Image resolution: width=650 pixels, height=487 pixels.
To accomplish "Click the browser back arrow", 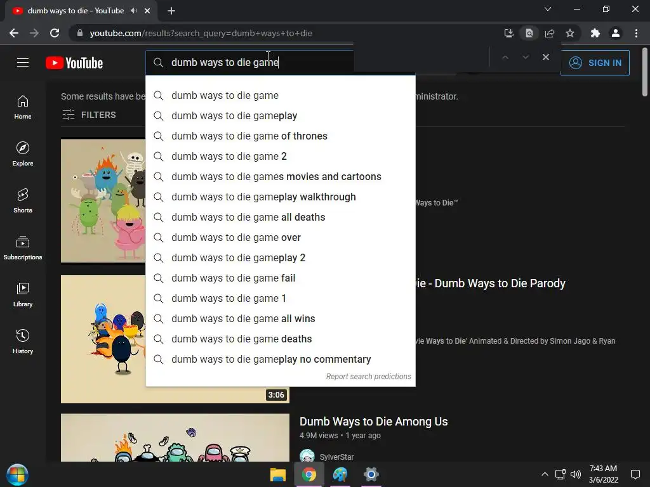I will tap(14, 33).
